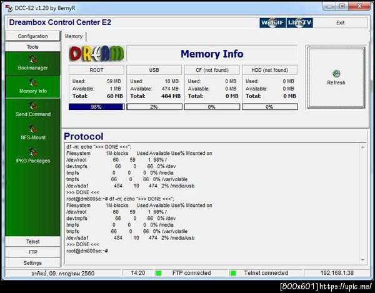
Task: Click the status bar time '14:20'
Action: point(138,273)
